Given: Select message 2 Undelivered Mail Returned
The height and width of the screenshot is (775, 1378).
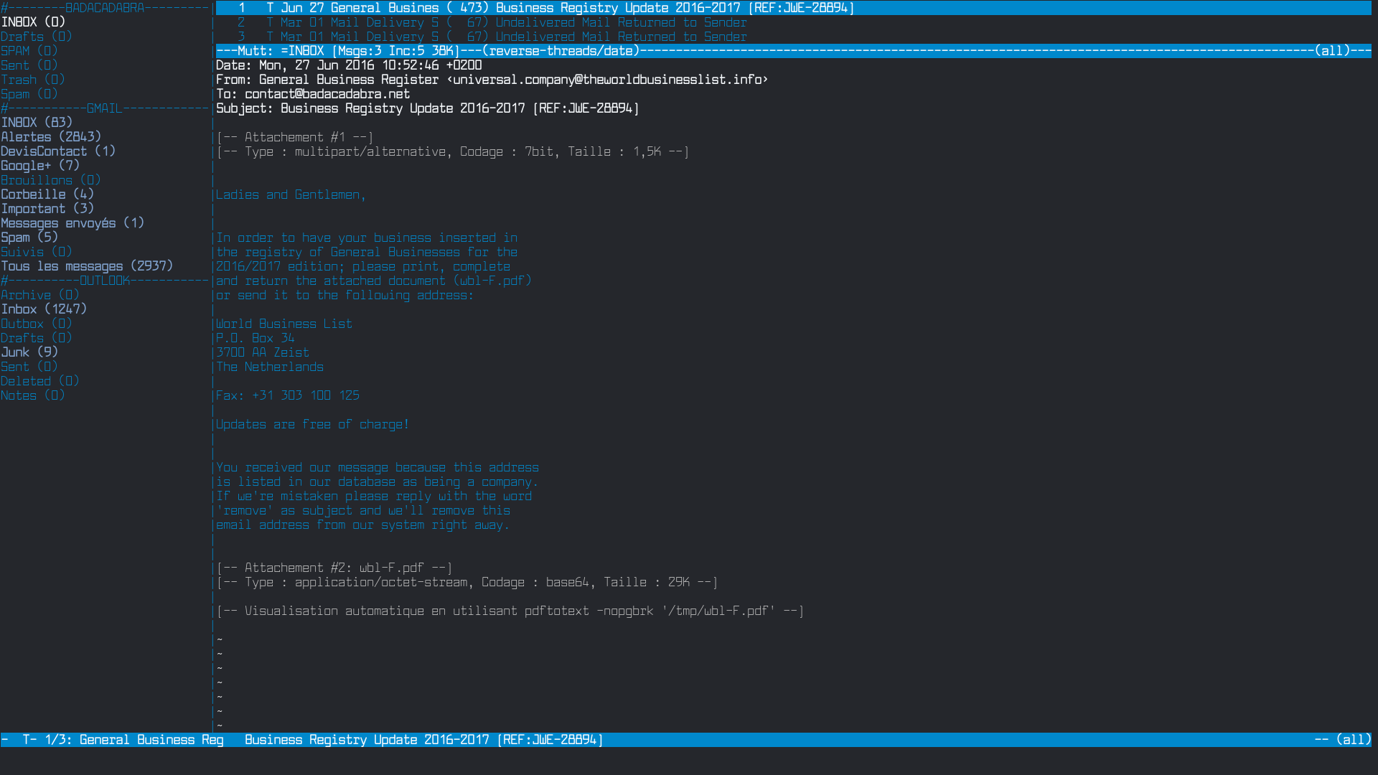Looking at the screenshot, I should click(621, 22).
